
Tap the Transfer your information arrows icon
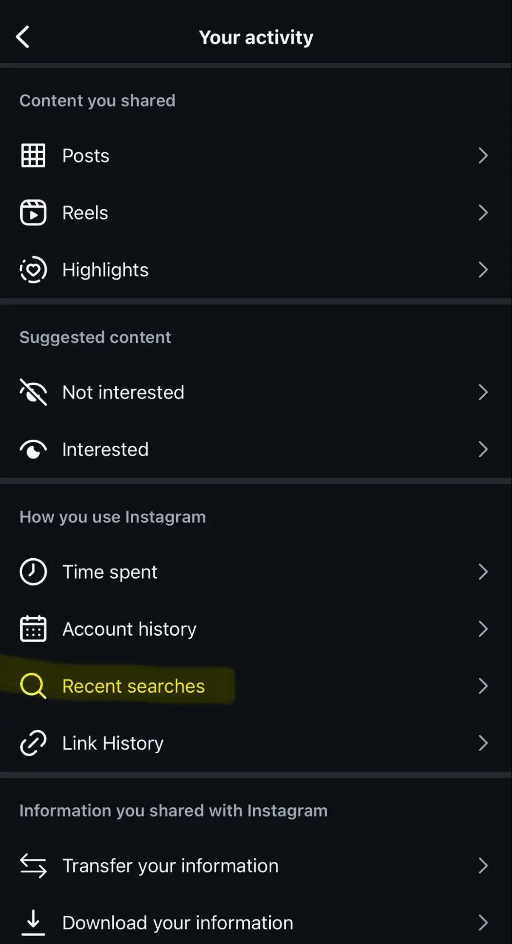[33, 866]
